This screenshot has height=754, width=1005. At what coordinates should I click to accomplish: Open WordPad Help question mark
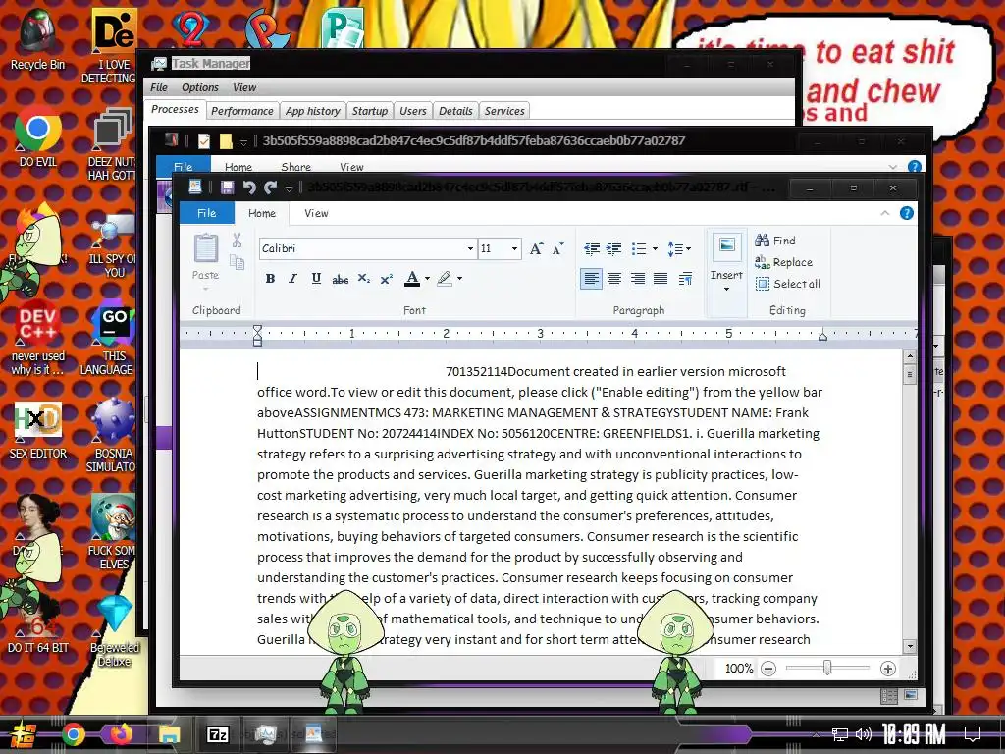(x=906, y=213)
